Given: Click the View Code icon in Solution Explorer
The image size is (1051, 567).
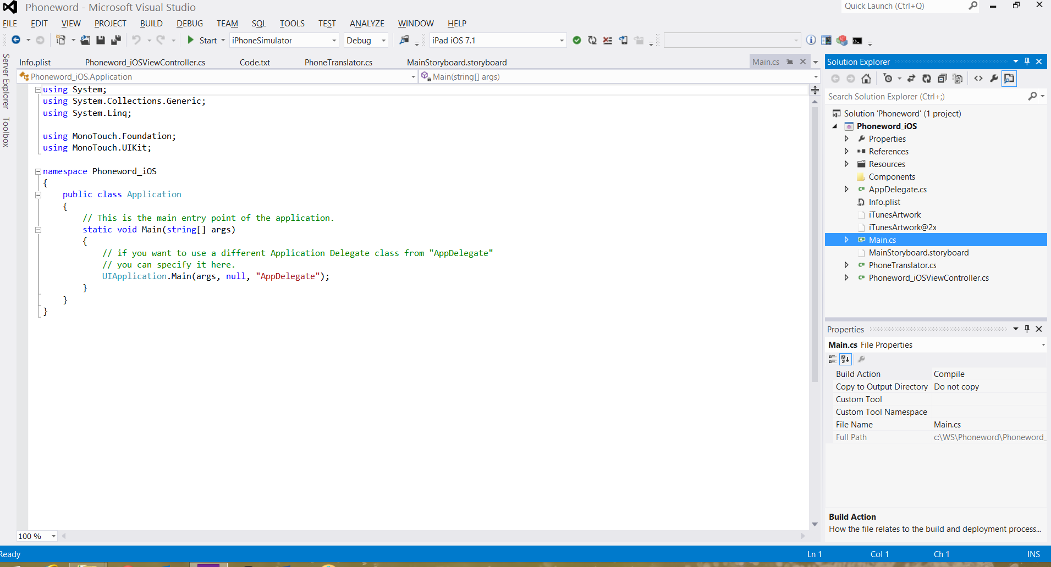Looking at the screenshot, I should click(978, 79).
